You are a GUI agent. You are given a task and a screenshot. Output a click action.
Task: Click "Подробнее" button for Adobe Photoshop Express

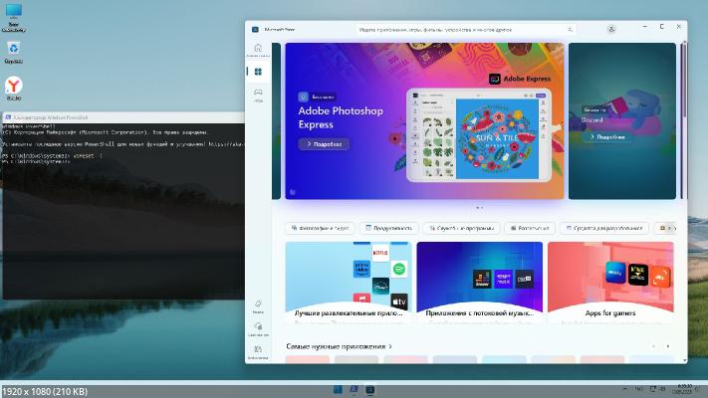point(324,144)
